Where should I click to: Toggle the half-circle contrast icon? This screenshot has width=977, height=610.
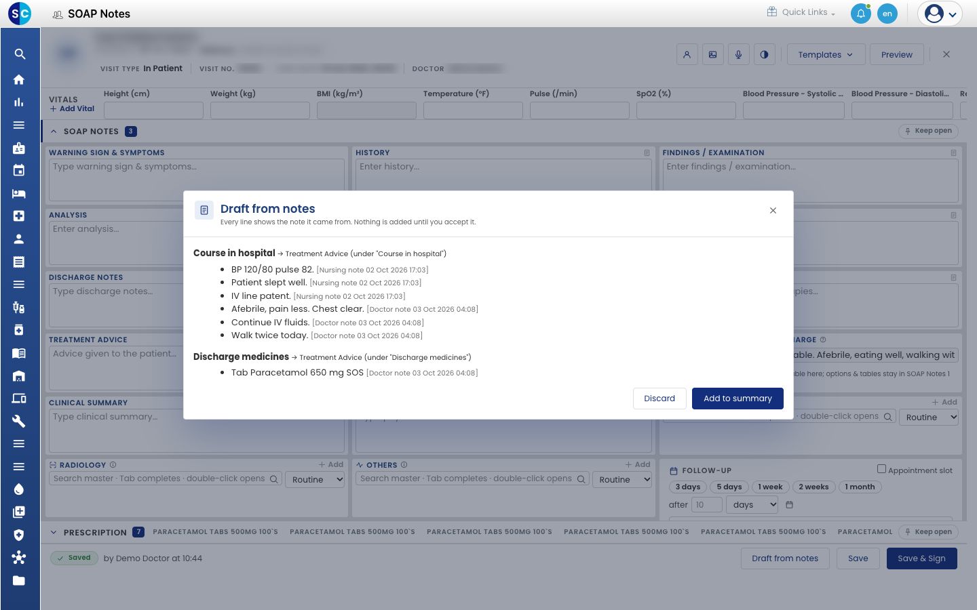(765, 54)
